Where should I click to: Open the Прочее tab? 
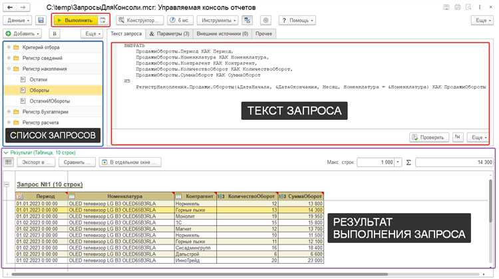click(264, 33)
